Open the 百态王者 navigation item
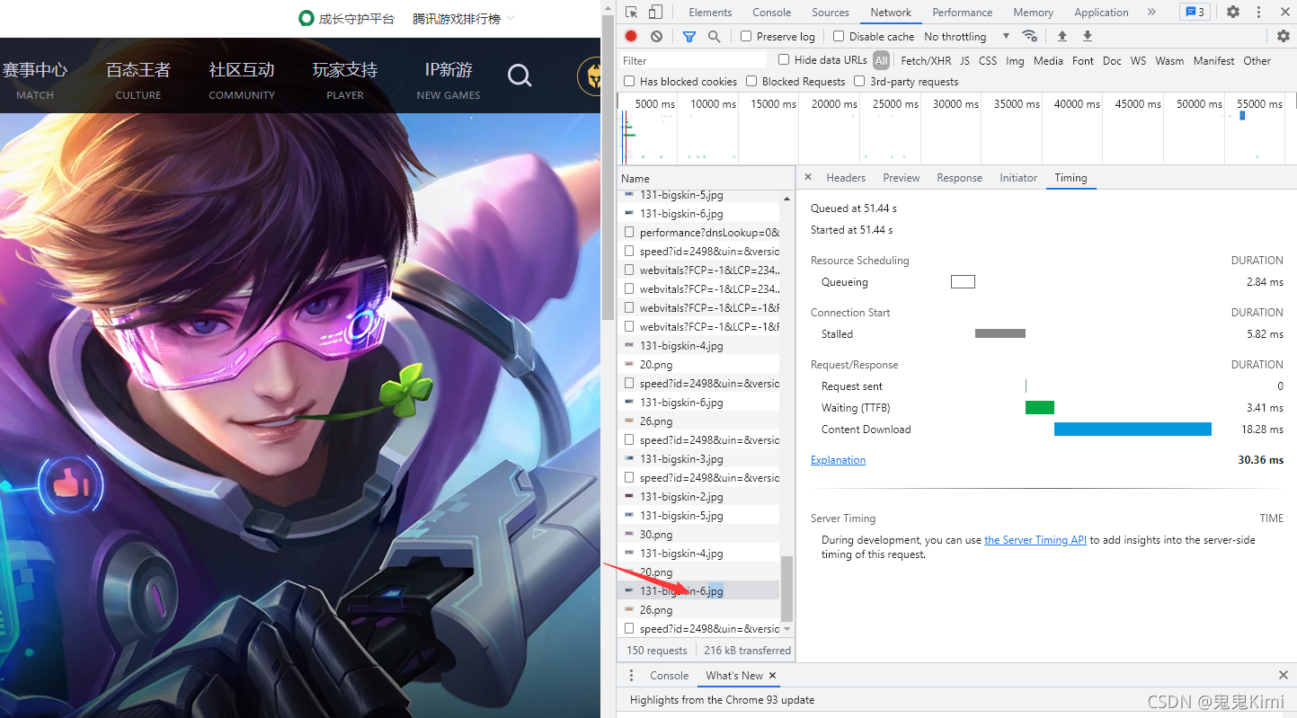 [138, 78]
